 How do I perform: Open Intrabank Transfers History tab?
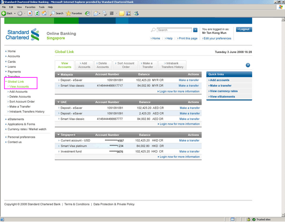(172, 65)
